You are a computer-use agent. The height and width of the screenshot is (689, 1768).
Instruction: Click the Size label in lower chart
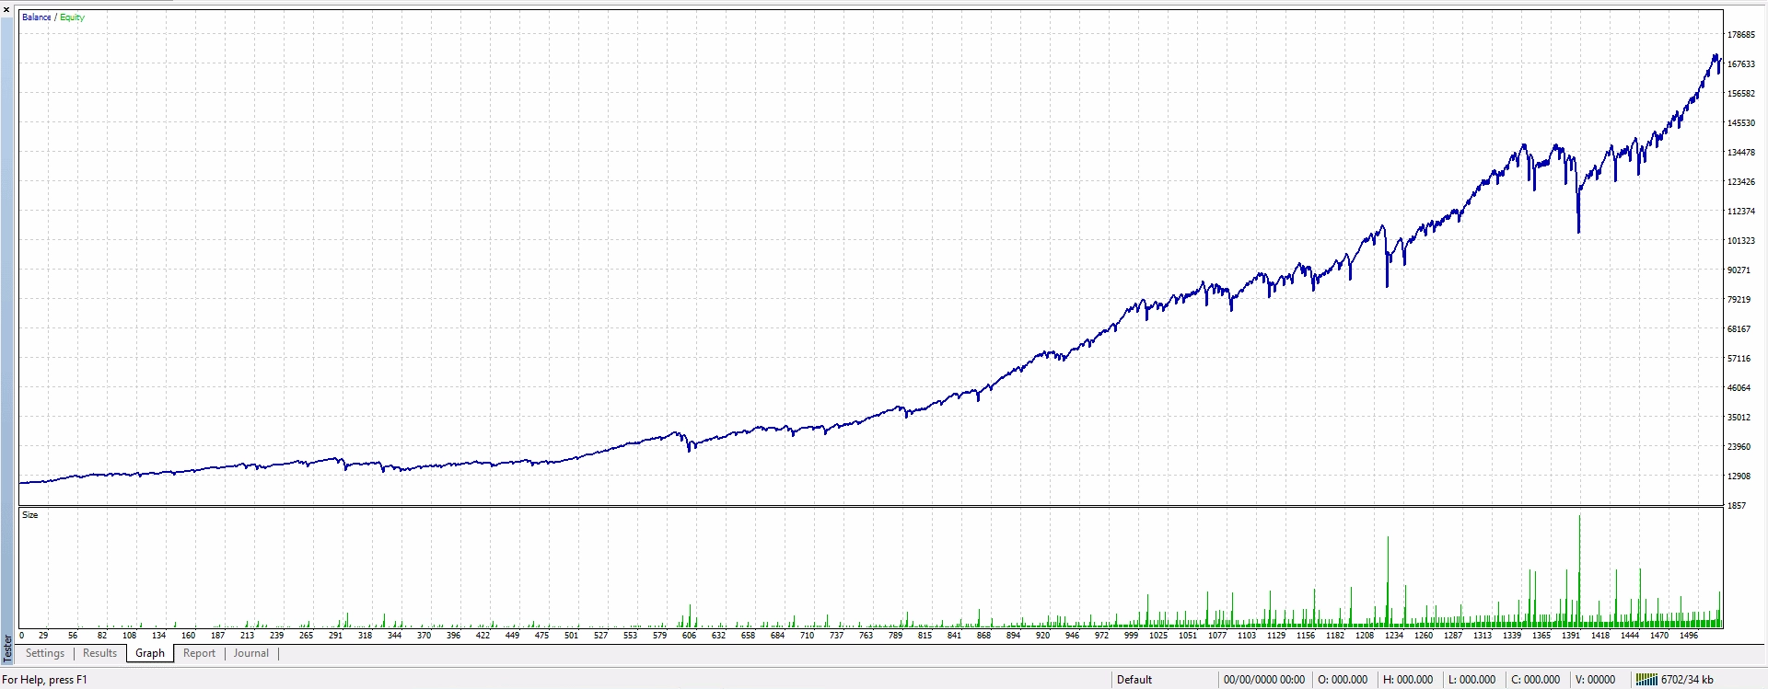coord(30,515)
